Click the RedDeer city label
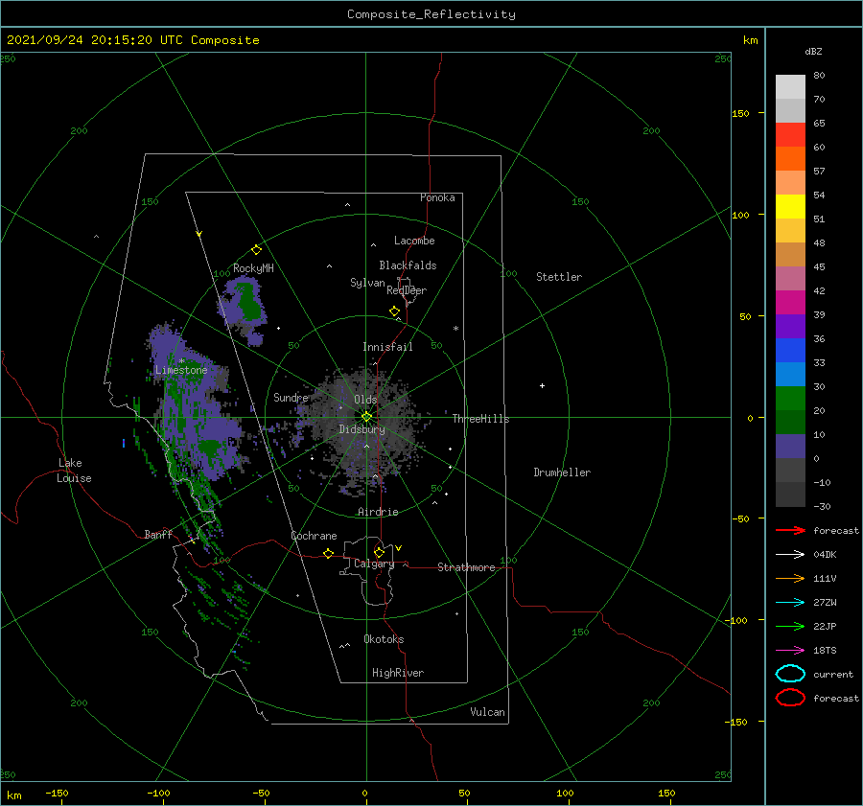This screenshot has width=863, height=806. point(407,290)
